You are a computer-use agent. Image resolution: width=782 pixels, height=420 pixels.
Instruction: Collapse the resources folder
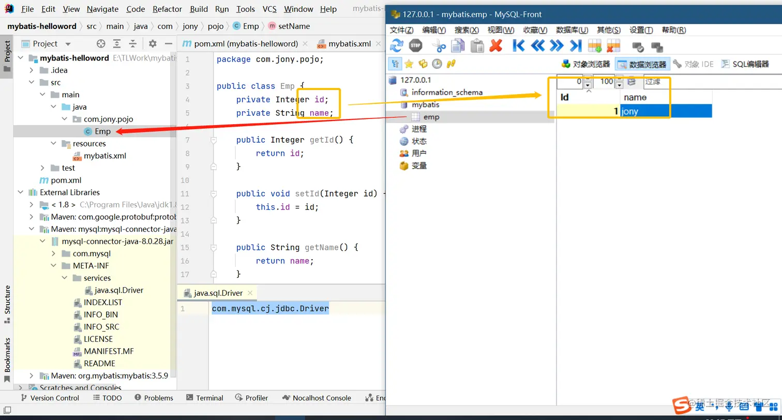tap(53, 143)
